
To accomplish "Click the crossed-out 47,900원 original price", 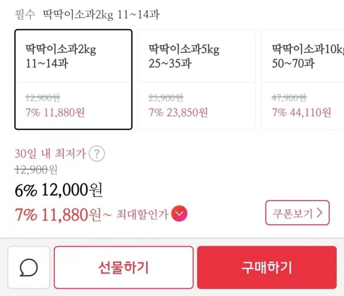I will coord(289,98).
